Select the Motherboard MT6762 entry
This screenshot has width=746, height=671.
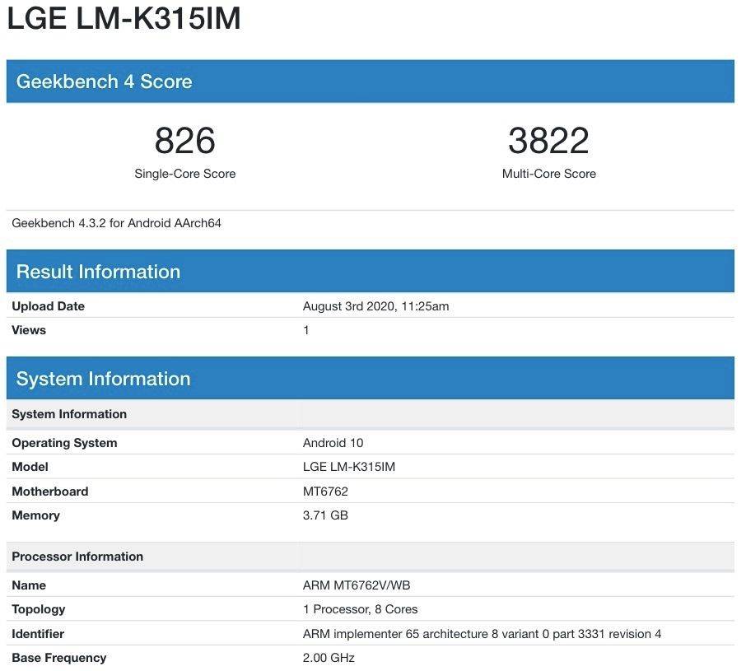(326, 491)
